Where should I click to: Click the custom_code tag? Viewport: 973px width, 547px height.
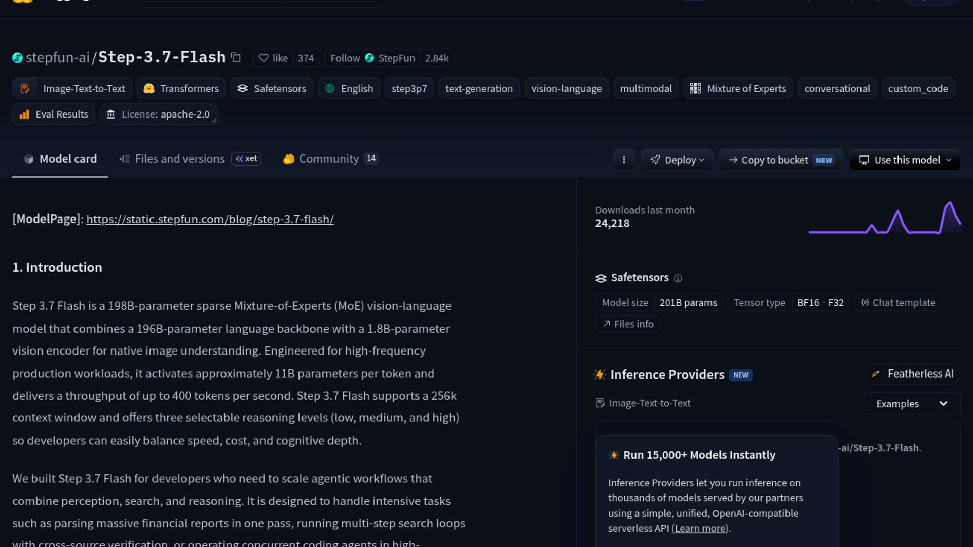[x=918, y=88]
